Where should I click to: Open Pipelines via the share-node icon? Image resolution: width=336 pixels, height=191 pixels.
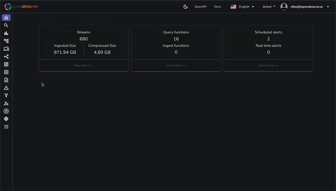tap(6, 56)
